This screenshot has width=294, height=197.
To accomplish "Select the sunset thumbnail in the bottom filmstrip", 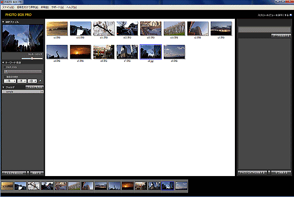I will tap(128, 186).
